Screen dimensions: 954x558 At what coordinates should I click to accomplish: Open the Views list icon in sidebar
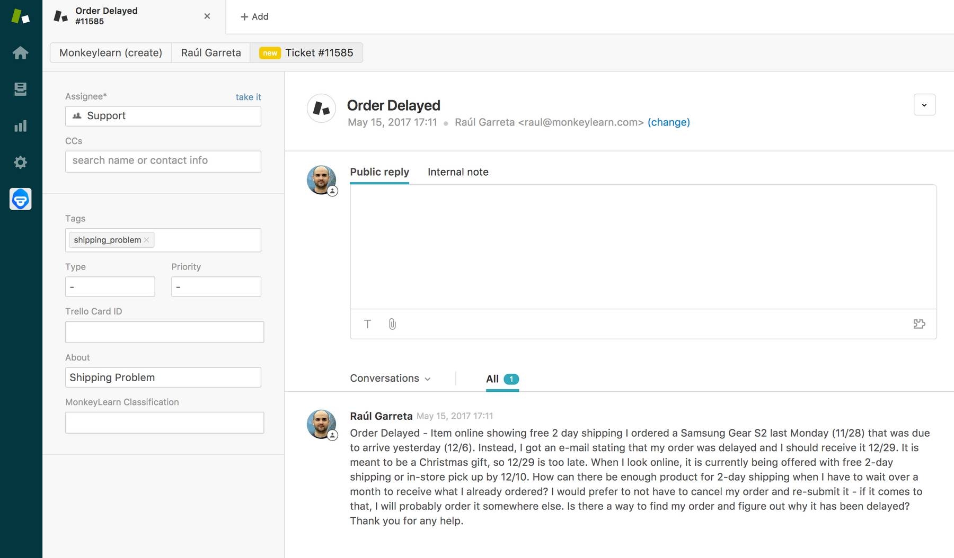tap(20, 89)
